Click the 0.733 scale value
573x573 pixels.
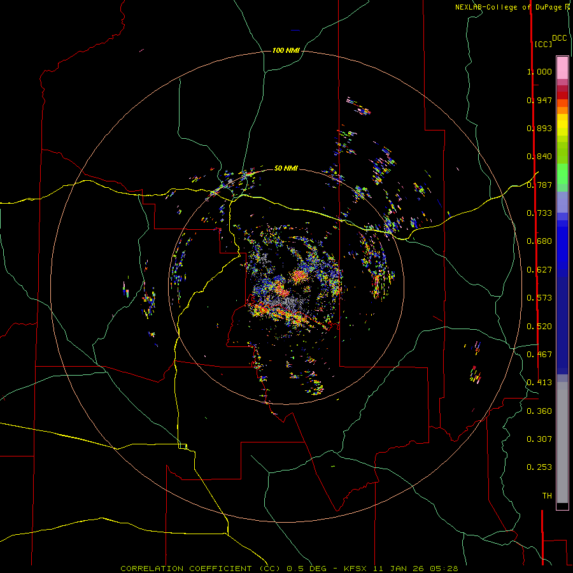539,213
